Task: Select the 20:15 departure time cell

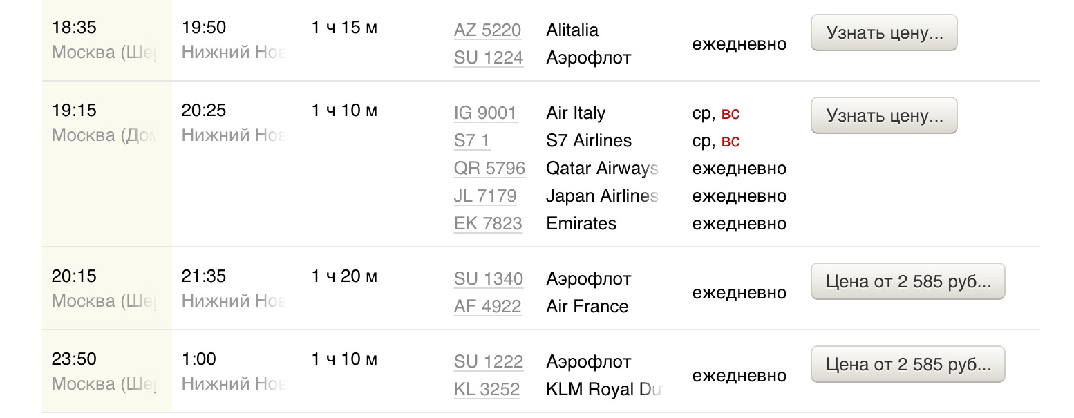Action: (74, 276)
